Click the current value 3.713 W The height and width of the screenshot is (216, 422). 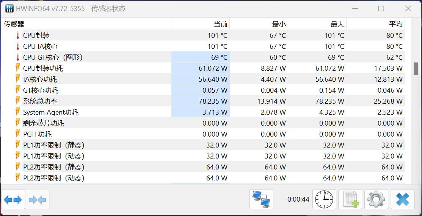(x=215, y=112)
